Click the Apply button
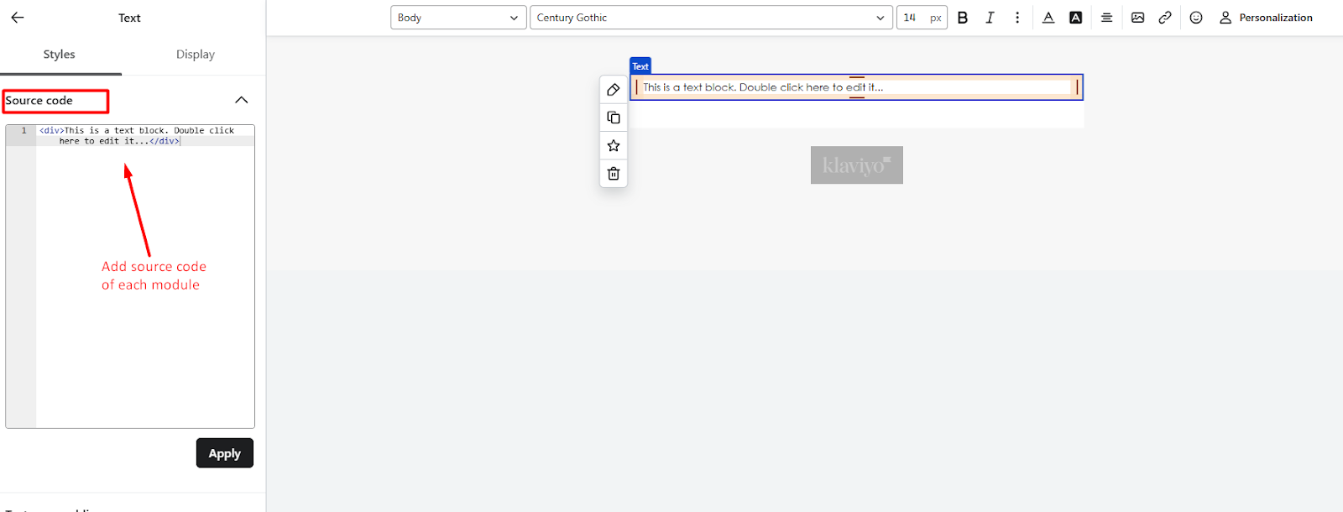Screen dimensions: 1343x512 tap(225, 453)
